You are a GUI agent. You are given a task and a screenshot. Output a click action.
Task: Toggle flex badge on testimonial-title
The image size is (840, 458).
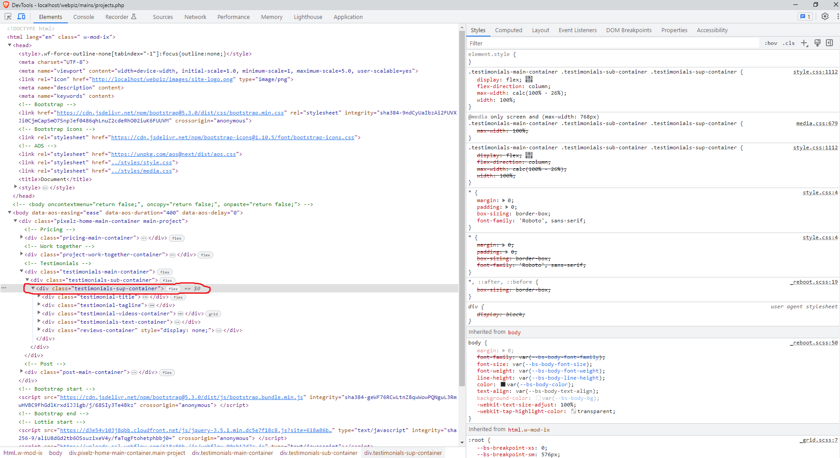[x=178, y=297]
